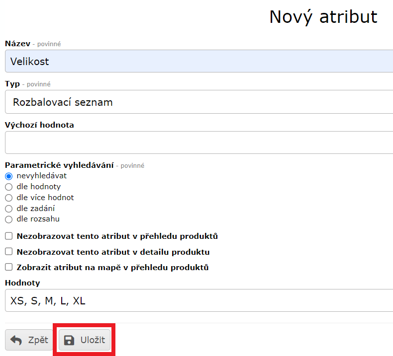393x356 pixels.
Task: Click the Hodnoty field with "XS, S, M, L, XL"
Action: (199, 300)
